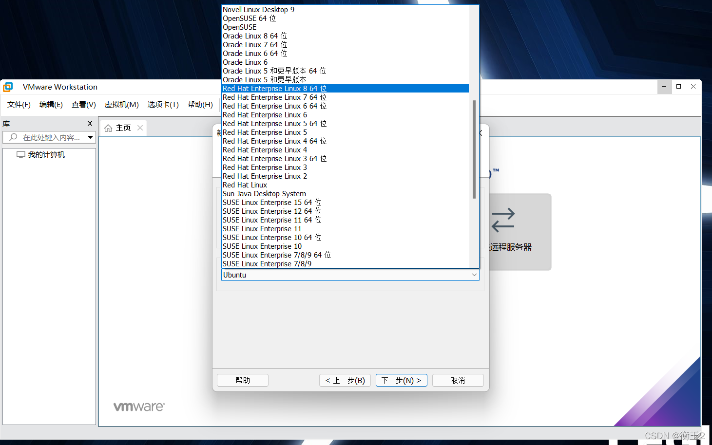The image size is (712, 445).
Task: Select the plain OpenSUSE option
Action: pyautogui.click(x=345, y=27)
